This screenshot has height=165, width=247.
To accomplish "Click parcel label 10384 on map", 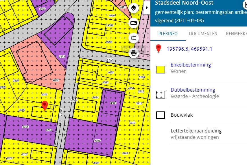I will click(73, 100).
